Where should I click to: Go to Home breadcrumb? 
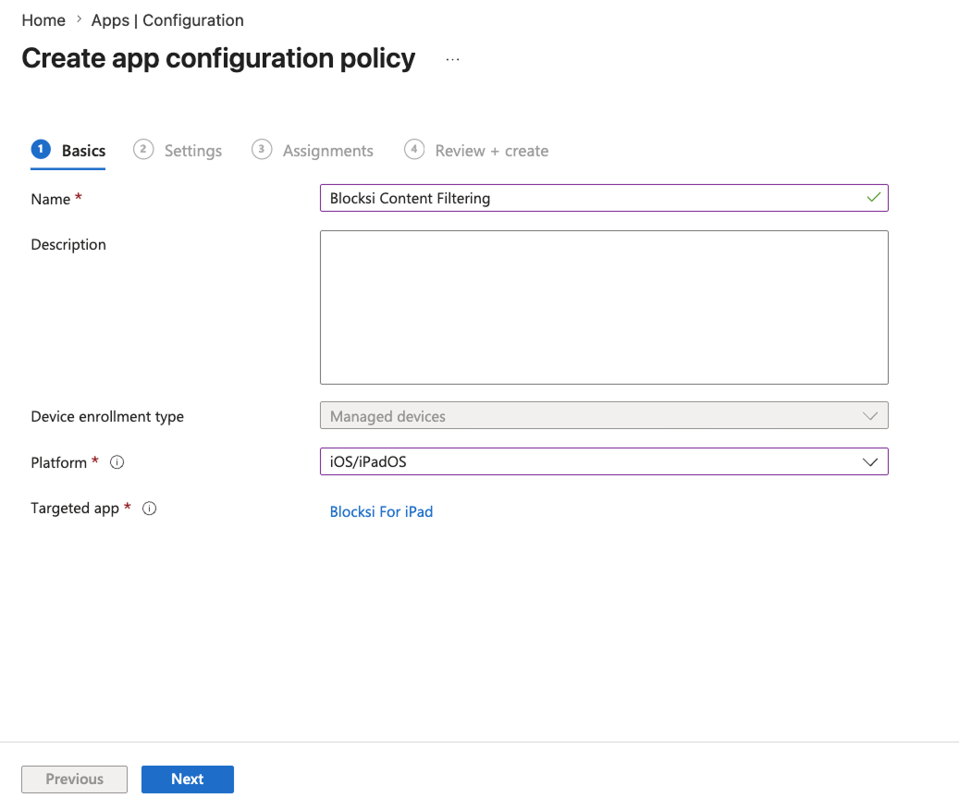tap(43, 20)
